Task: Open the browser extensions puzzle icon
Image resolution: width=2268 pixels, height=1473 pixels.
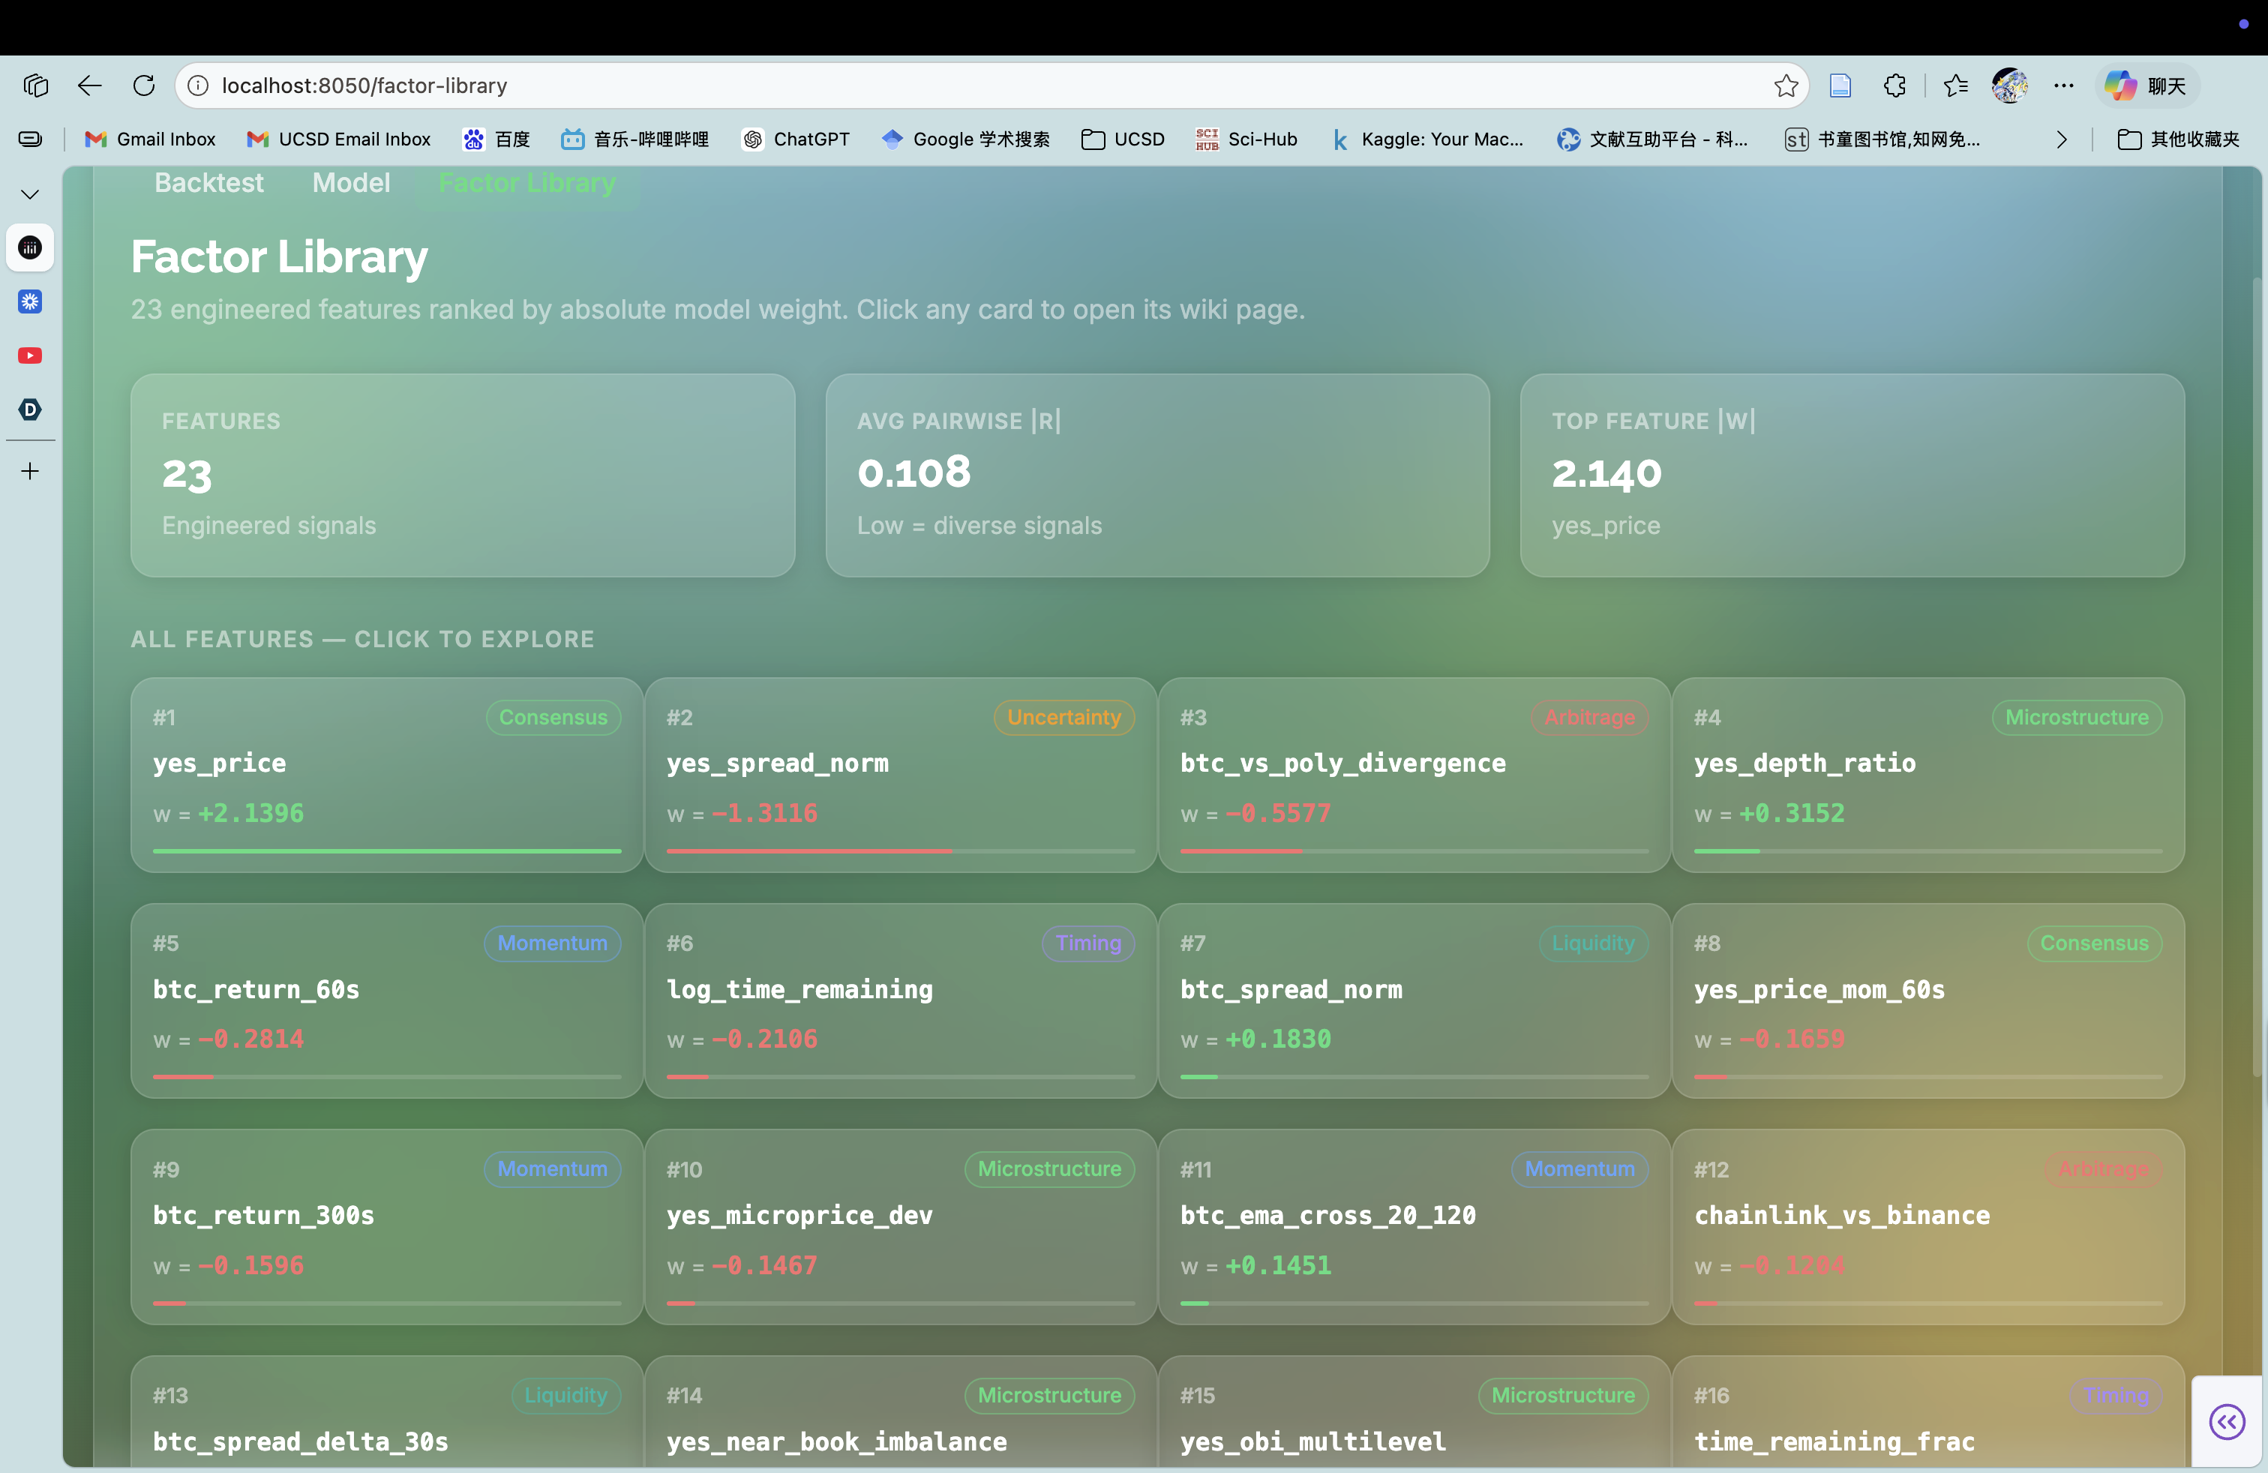Action: coord(1894,85)
